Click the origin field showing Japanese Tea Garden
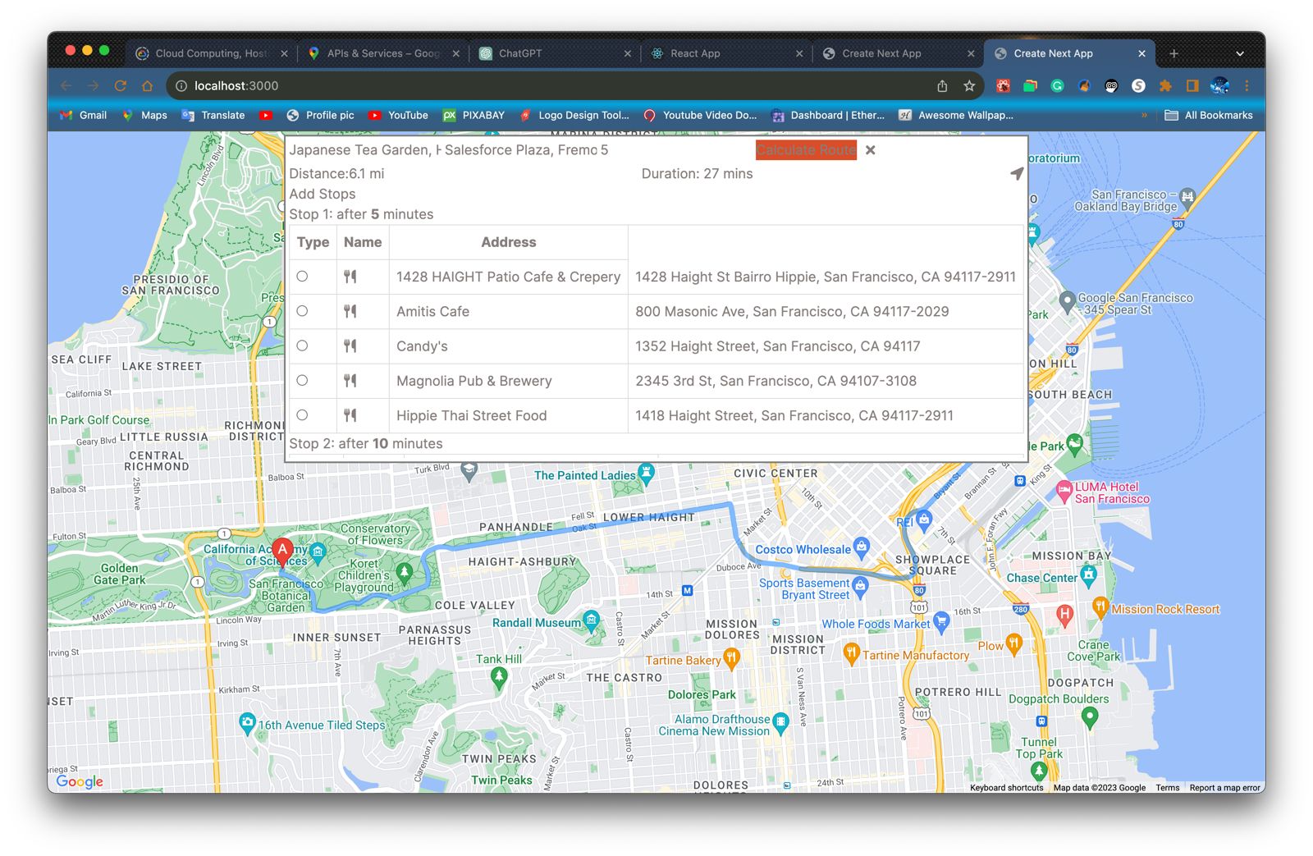Screen dimensions: 1313x856 pyautogui.click(x=364, y=150)
